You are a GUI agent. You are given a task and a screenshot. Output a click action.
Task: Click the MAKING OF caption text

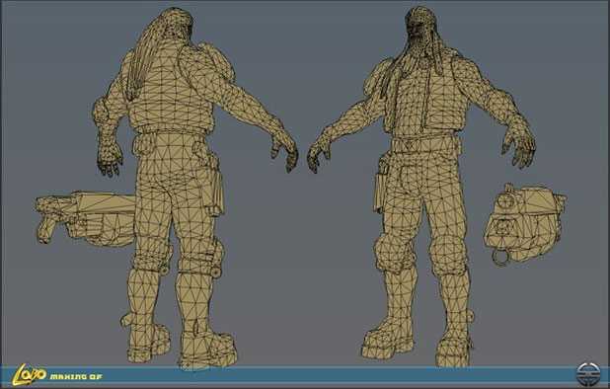tap(76, 376)
